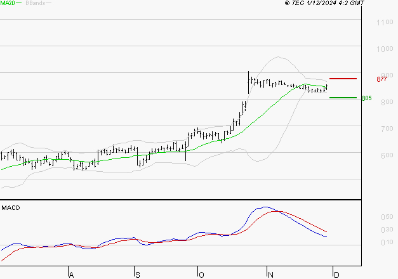Click the BBands legend label
Screen dimensions: 398x279
[x=36, y=3]
